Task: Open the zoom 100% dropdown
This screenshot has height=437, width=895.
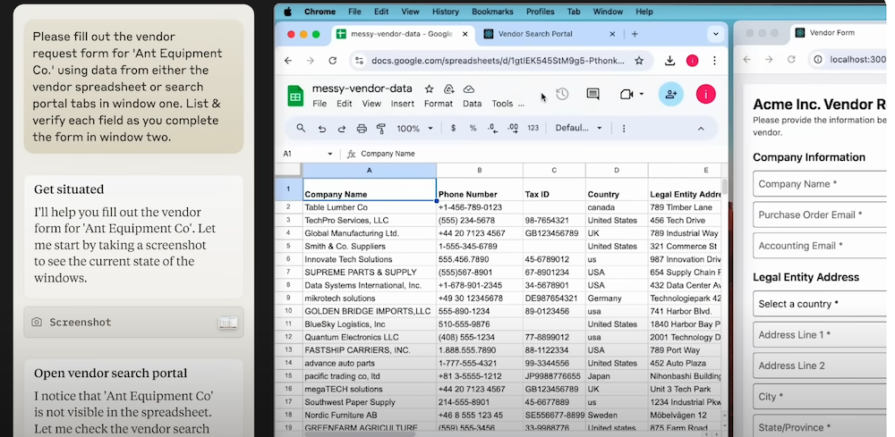Action: point(415,129)
